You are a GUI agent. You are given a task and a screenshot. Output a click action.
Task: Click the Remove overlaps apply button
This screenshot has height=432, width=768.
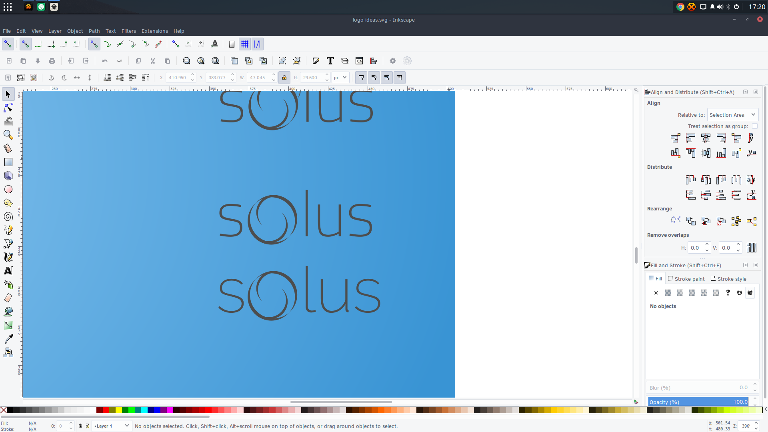pos(751,248)
